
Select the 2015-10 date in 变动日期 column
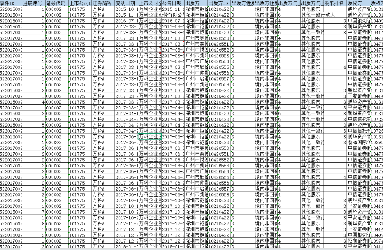126,9
